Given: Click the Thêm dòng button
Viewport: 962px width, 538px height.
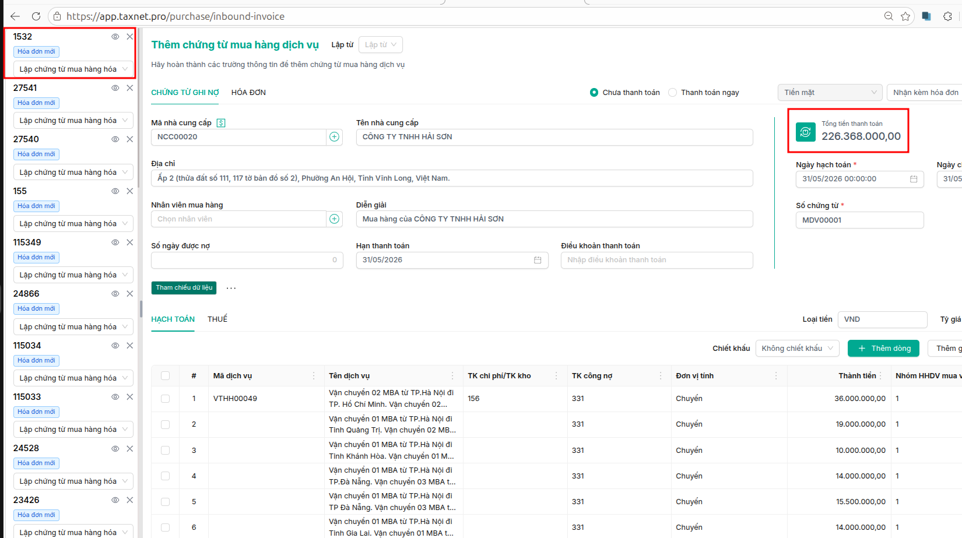Looking at the screenshot, I should pyautogui.click(x=883, y=349).
